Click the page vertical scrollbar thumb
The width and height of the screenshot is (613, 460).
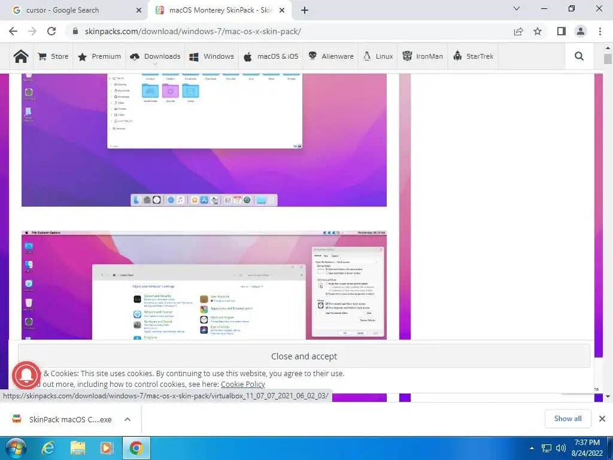pos(608,59)
